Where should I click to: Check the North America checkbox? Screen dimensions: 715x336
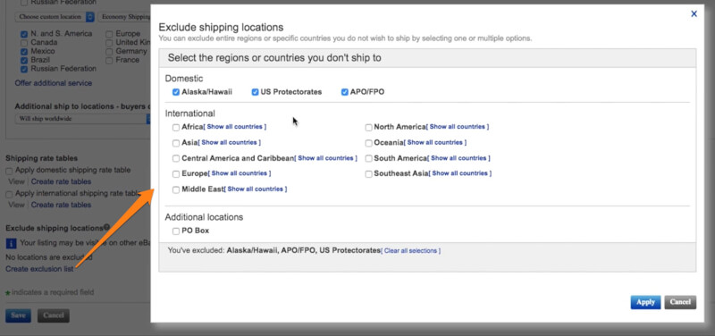point(368,127)
